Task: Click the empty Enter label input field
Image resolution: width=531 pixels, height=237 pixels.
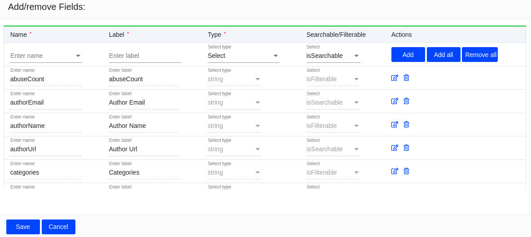Action: [145, 56]
